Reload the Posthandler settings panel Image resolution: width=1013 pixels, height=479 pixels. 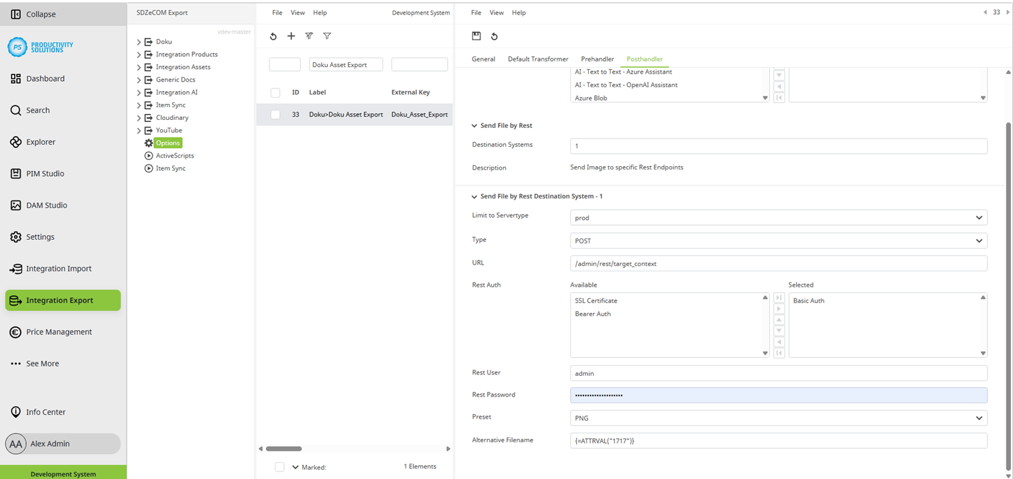point(494,36)
